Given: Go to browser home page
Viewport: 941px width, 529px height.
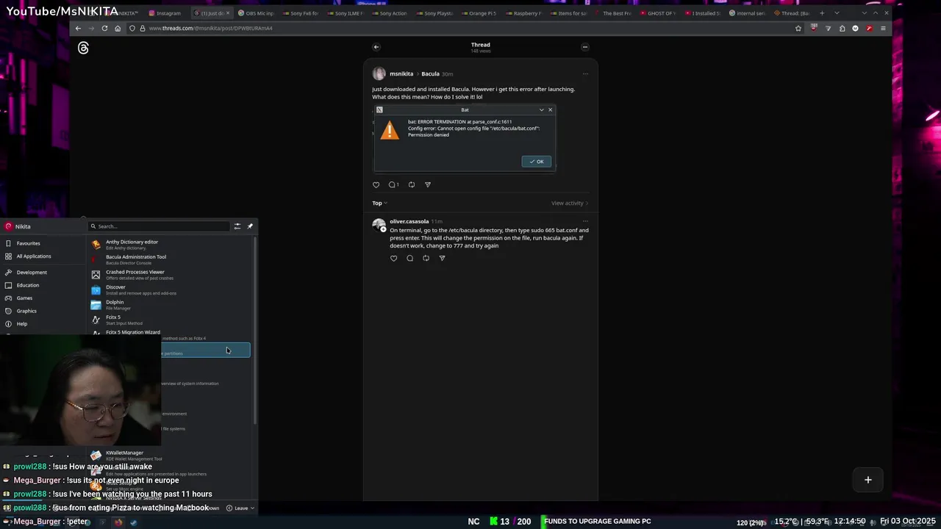Looking at the screenshot, I should (118, 28).
